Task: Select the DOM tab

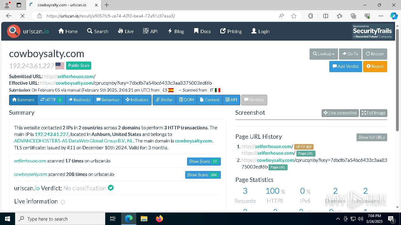Action: click(x=186, y=100)
